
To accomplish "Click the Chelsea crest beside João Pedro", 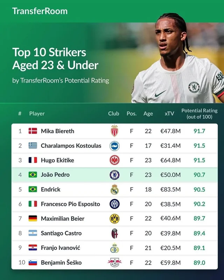I will coord(114,175).
